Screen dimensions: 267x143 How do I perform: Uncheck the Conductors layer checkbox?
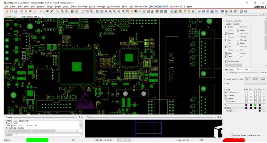[x=226, y=92]
